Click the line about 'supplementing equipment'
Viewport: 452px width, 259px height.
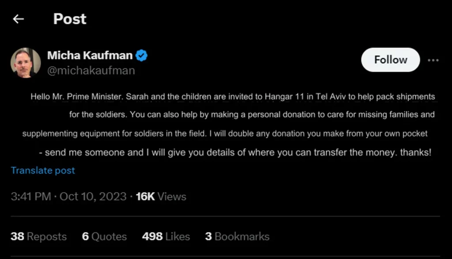(225, 133)
